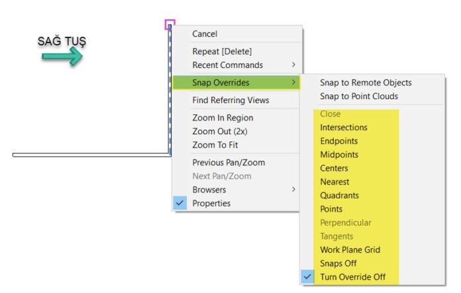Select Snap to Point Clouds
Image resolution: width=461 pixels, height=293 pixels.
pyautogui.click(x=359, y=96)
